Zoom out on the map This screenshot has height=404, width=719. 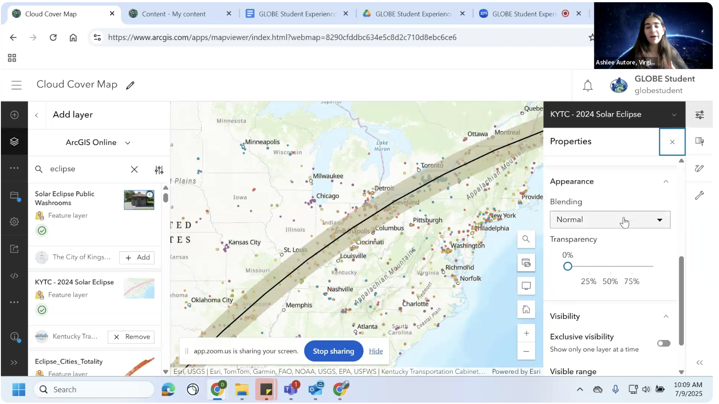[526, 351]
